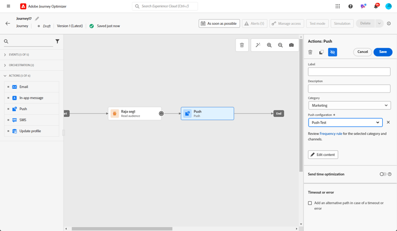Duplicate the Push action with copy icon
Viewport: 397px width, 231px height.
(321, 52)
